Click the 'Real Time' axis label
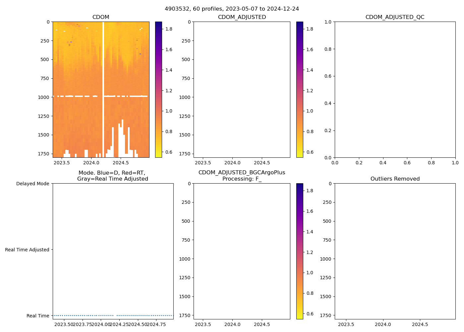Image resolution: width=464 pixels, height=332 pixels. click(x=38, y=316)
